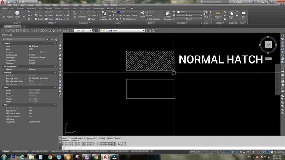Select the Dimension tool
Image resolution: width=285 pixels, height=160 pixels.
click(x=82, y=14)
